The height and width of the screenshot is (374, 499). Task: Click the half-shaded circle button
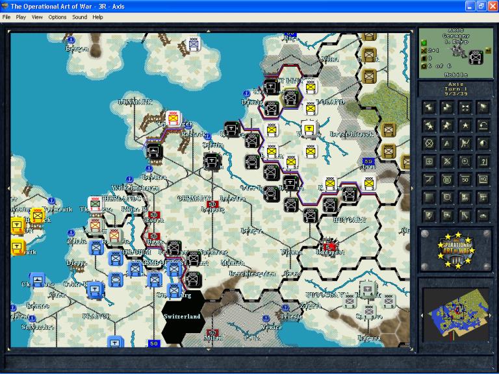click(x=483, y=143)
